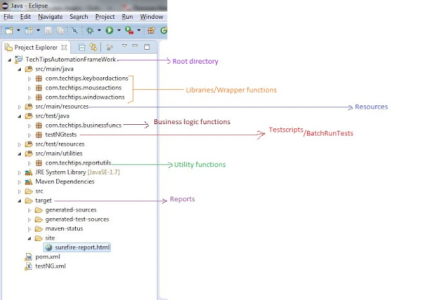The image size is (429, 300).
Task: Collapse the src/test/java folder
Action: point(19,116)
